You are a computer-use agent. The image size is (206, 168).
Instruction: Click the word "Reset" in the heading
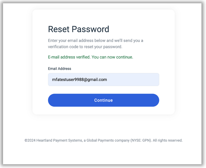point(59,29)
